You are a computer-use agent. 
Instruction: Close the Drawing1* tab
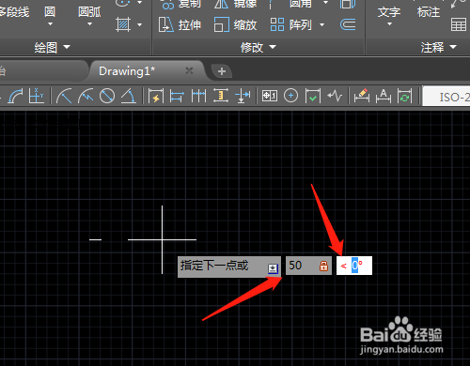click(189, 71)
